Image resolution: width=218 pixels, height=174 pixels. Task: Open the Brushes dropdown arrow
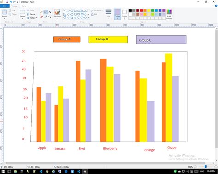(x=57, y=18)
